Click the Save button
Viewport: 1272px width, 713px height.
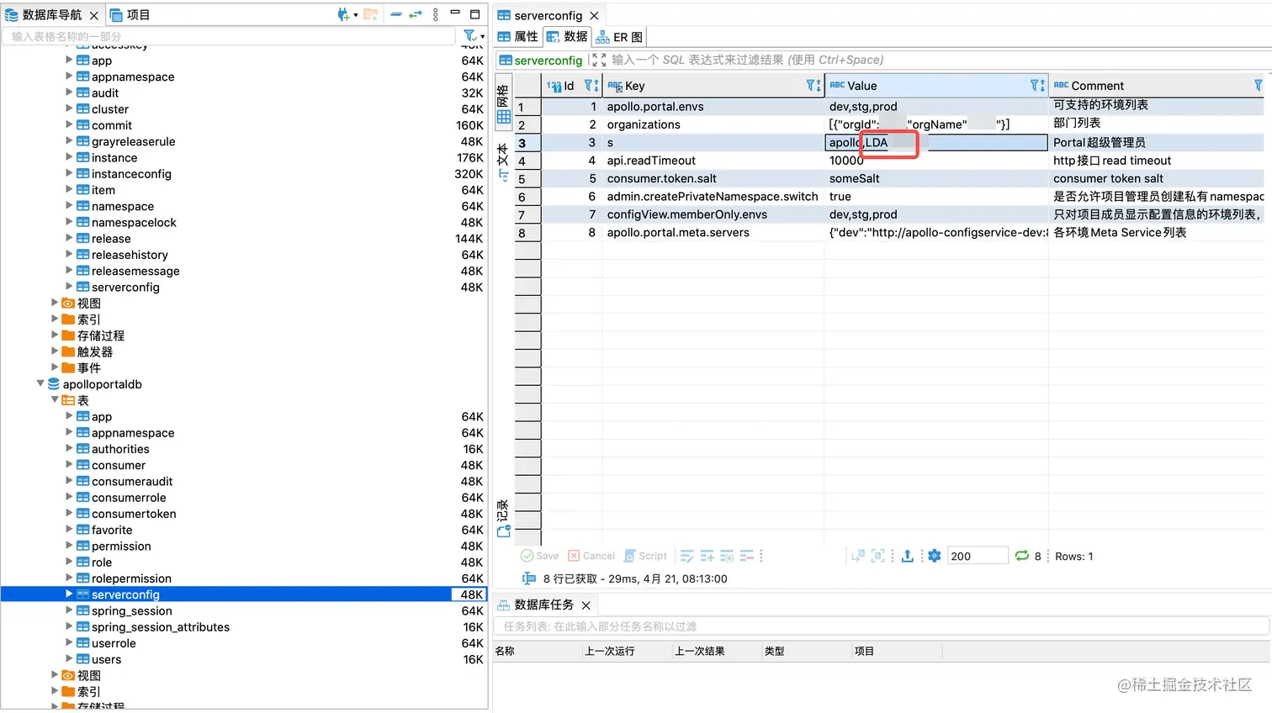(x=539, y=556)
